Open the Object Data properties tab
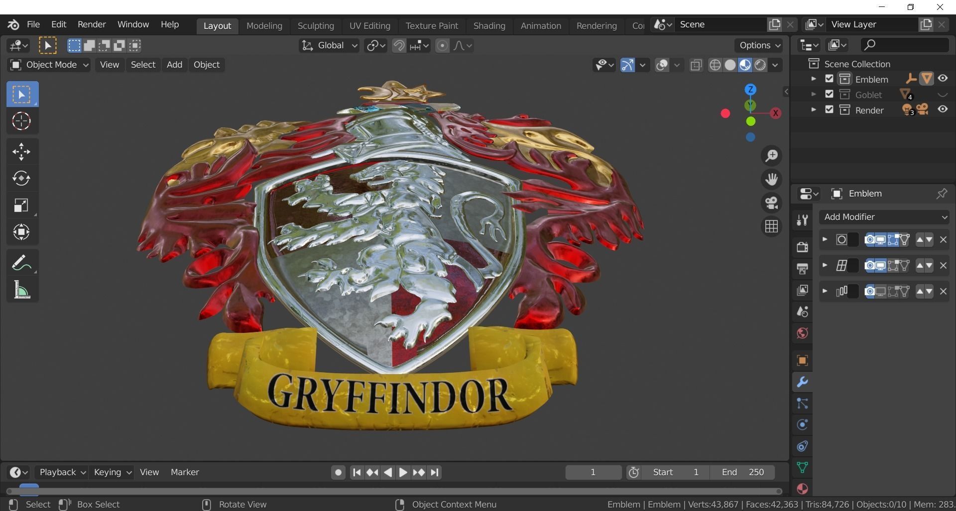Screen dimensions: 956x511 (x=802, y=467)
